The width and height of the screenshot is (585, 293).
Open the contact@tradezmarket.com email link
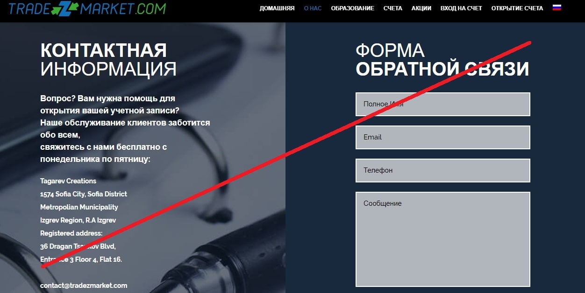(84, 286)
